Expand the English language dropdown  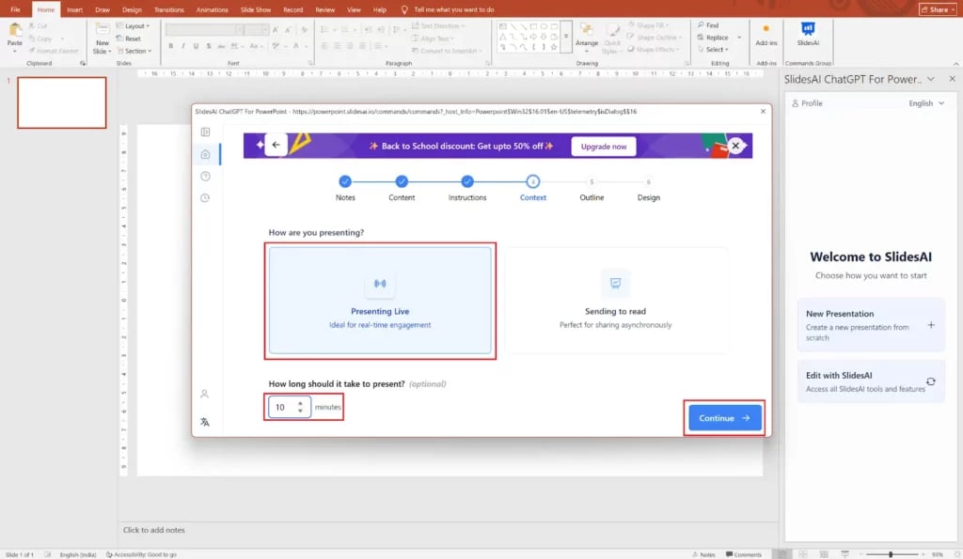pyautogui.click(x=926, y=103)
